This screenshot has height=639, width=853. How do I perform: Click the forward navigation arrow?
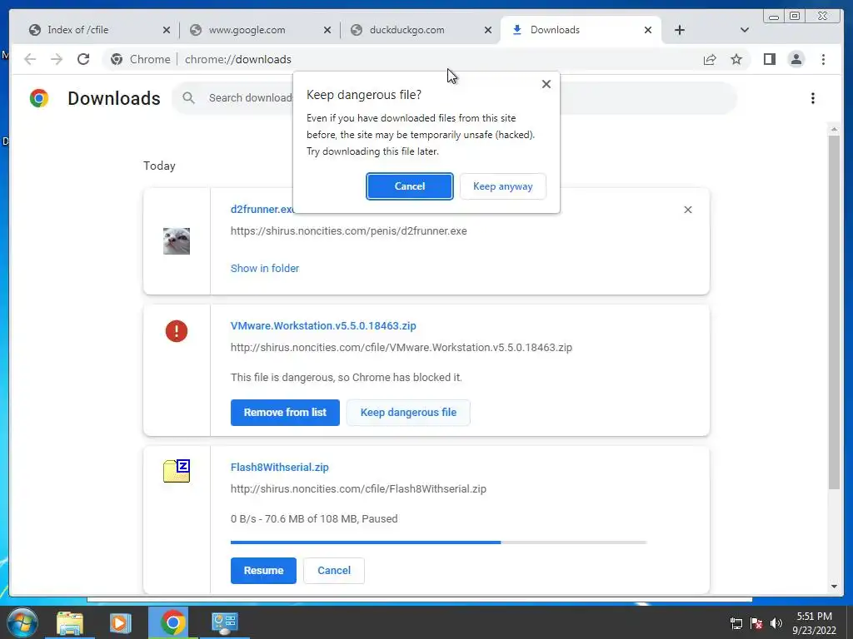(57, 59)
